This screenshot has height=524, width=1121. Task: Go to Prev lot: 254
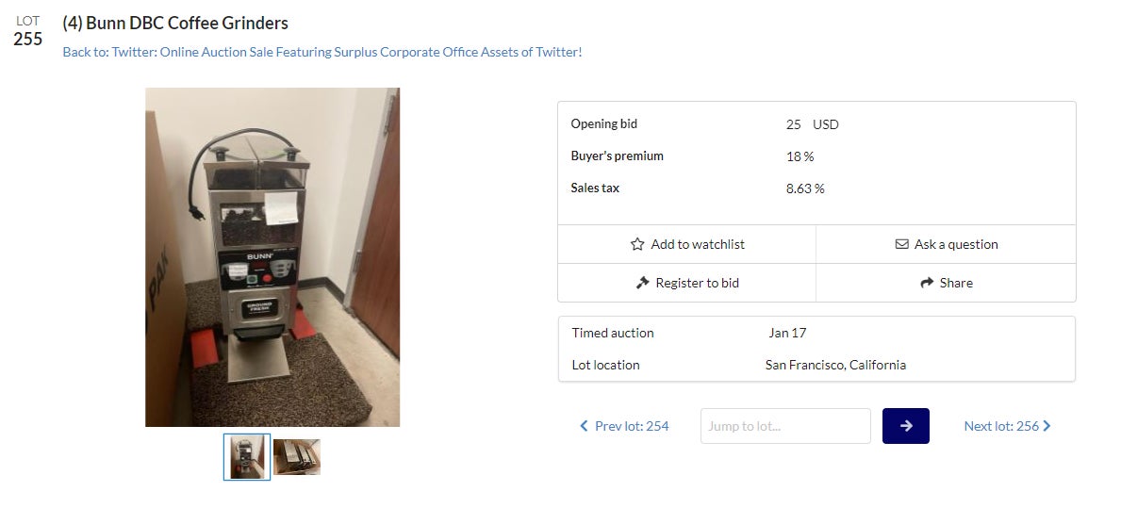(x=631, y=426)
